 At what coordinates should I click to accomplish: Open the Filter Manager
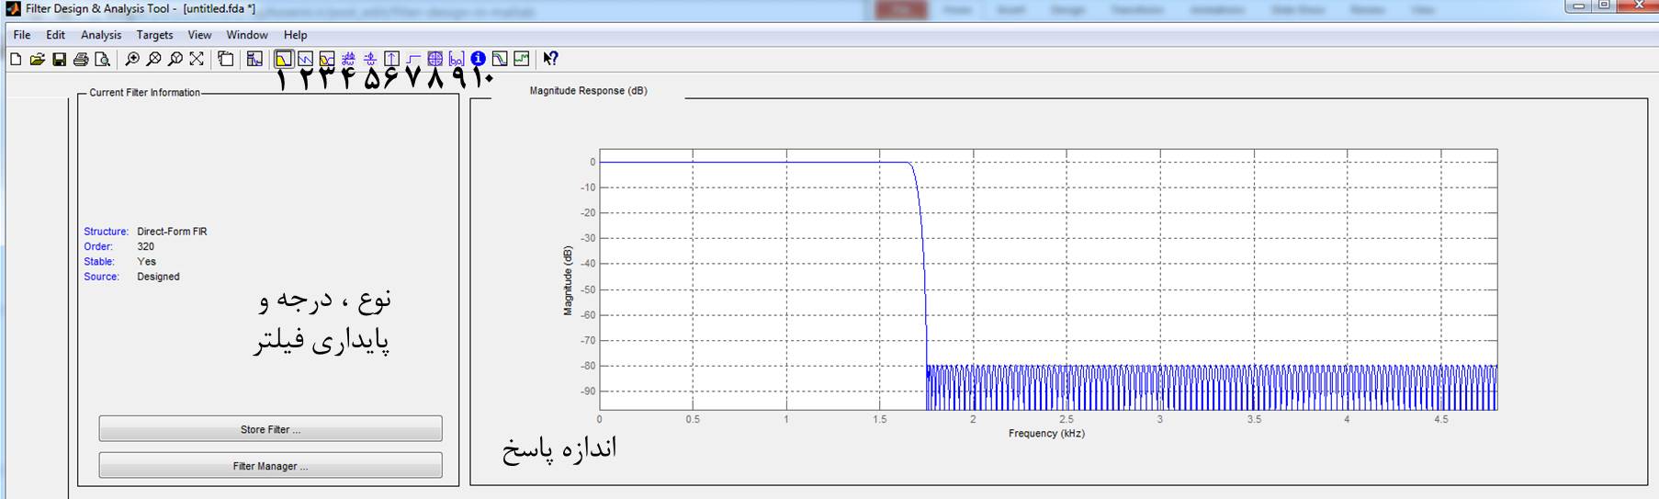point(270,466)
